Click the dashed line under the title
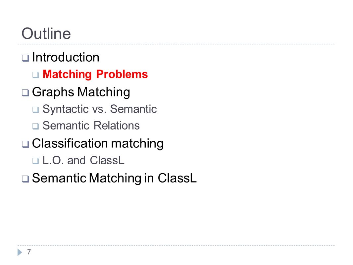The height and width of the screenshot is (265, 353). click(x=176, y=44)
